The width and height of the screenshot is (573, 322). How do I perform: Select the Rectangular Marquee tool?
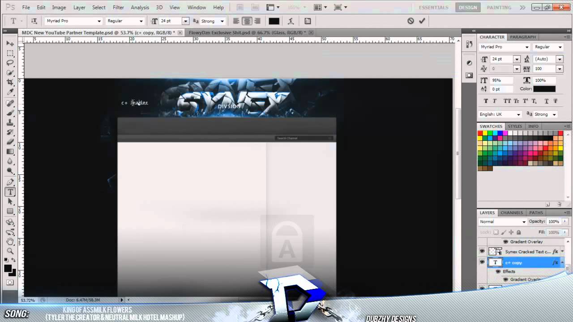tap(10, 53)
